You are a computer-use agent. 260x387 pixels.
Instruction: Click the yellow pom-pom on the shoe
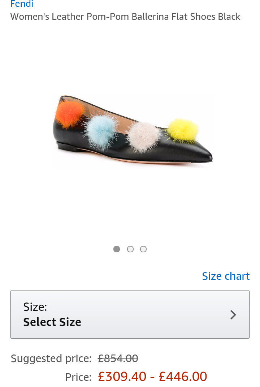pos(183,131)
